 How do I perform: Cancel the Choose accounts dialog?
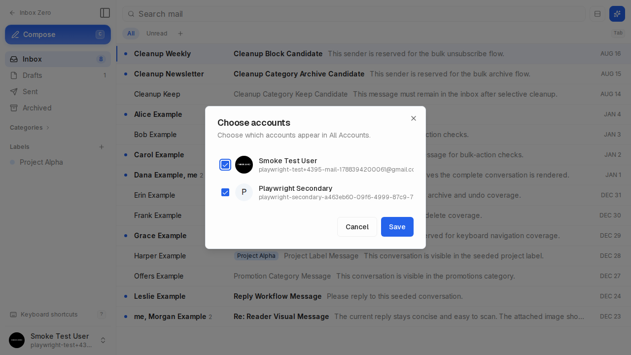point(357,227)
